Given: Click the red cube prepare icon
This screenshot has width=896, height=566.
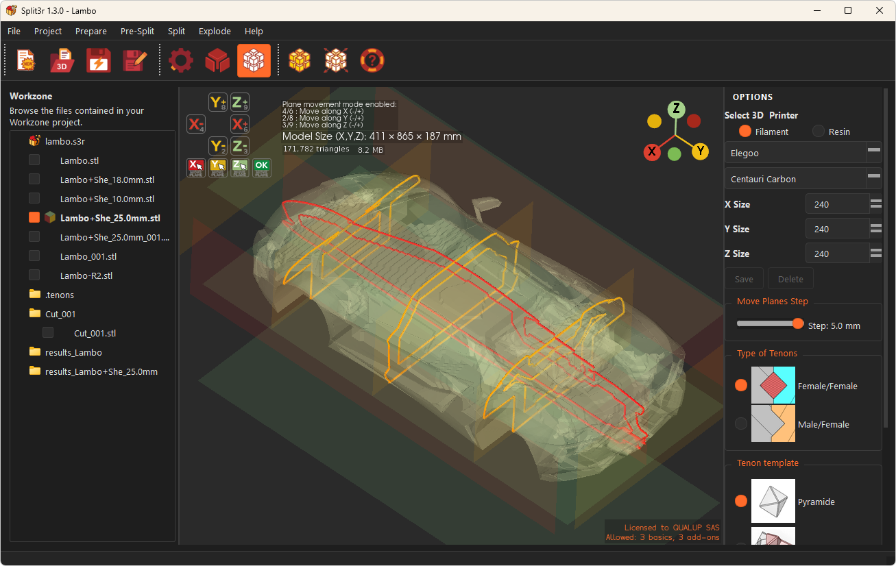Looking at the screenshot, I should pyautogui.click(x=217, y=61).
